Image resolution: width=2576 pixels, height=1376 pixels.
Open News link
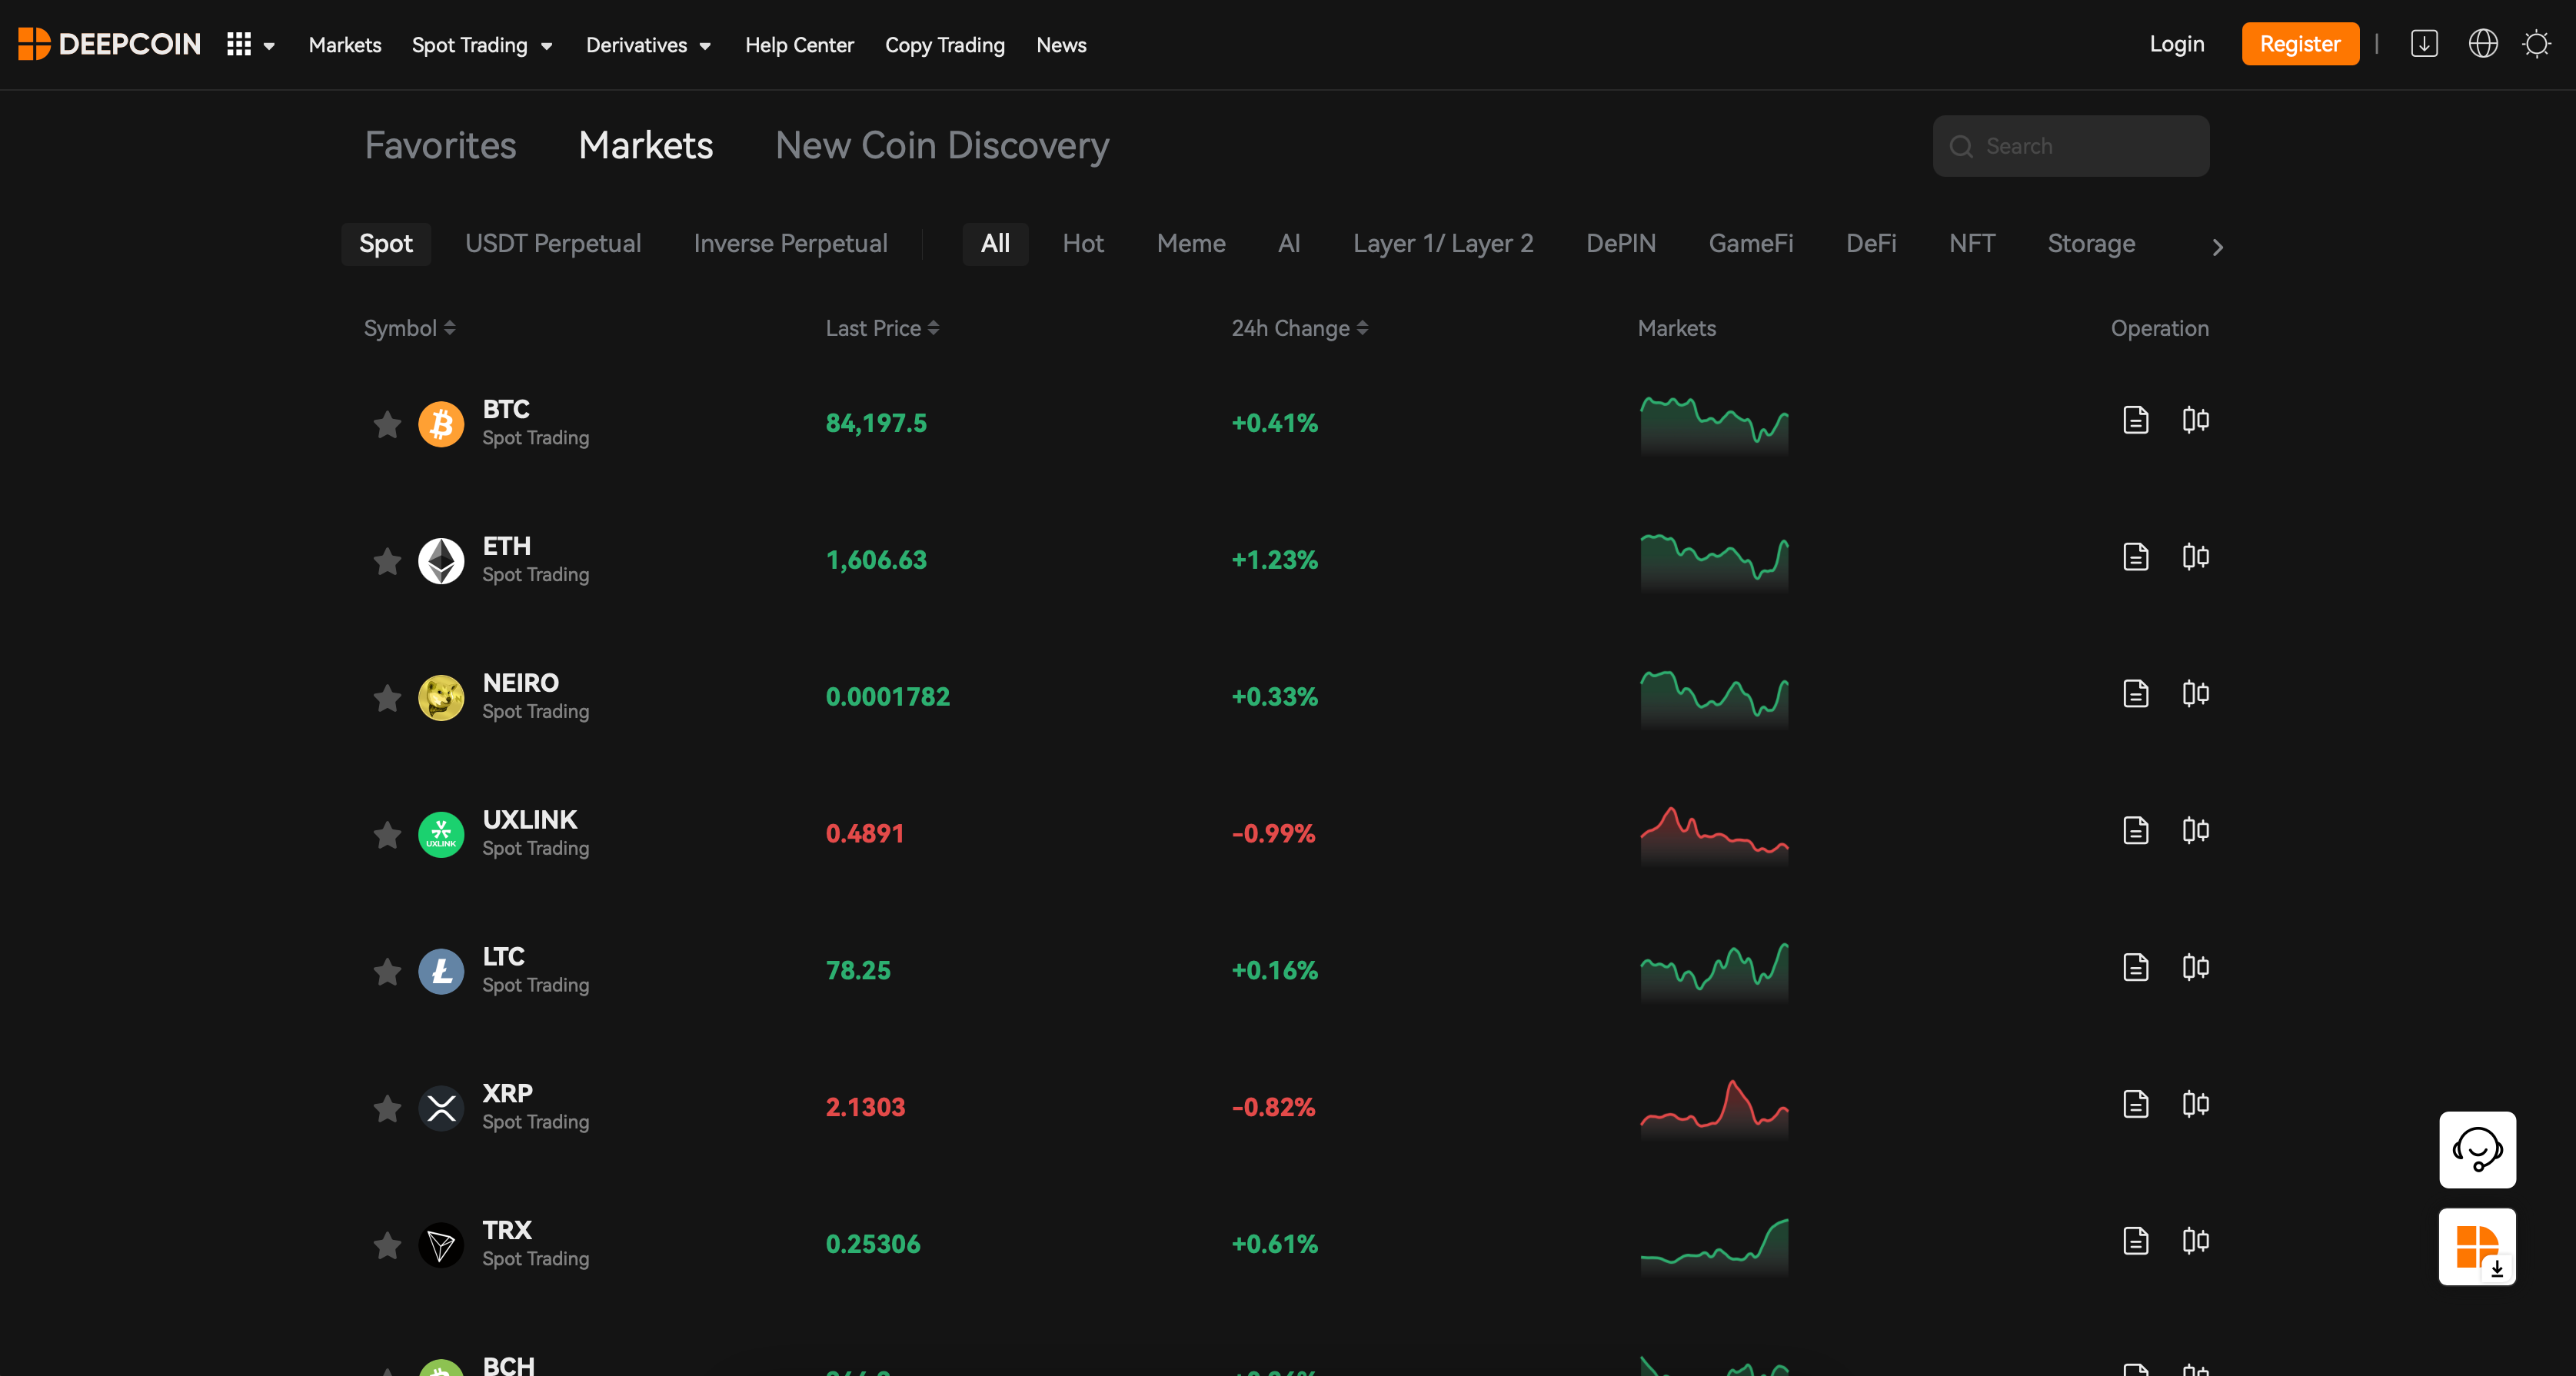tap(1061, 45)
